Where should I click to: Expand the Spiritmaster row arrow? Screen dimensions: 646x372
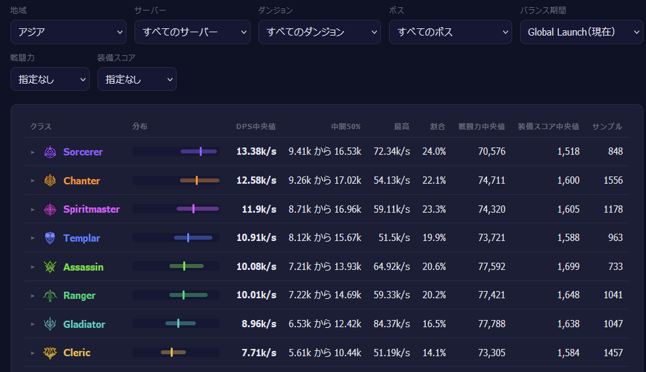click(32, 209)
